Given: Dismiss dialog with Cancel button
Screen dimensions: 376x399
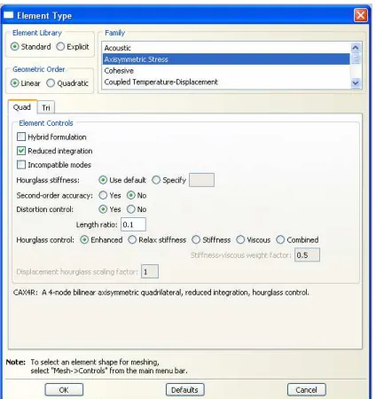Looking at the screenshot, I should tap(307, 390).
